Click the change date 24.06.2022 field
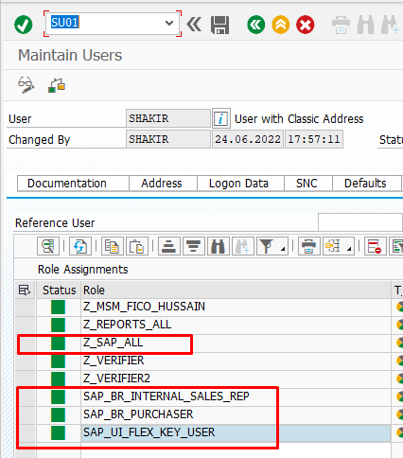Screen dimensions: 403x458 point(248,139)
